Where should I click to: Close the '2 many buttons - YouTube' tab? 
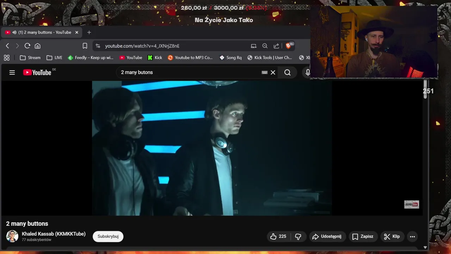coord(77,32)
